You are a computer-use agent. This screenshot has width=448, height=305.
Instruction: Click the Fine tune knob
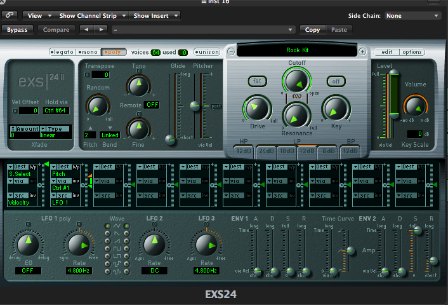tap(138, 128)
